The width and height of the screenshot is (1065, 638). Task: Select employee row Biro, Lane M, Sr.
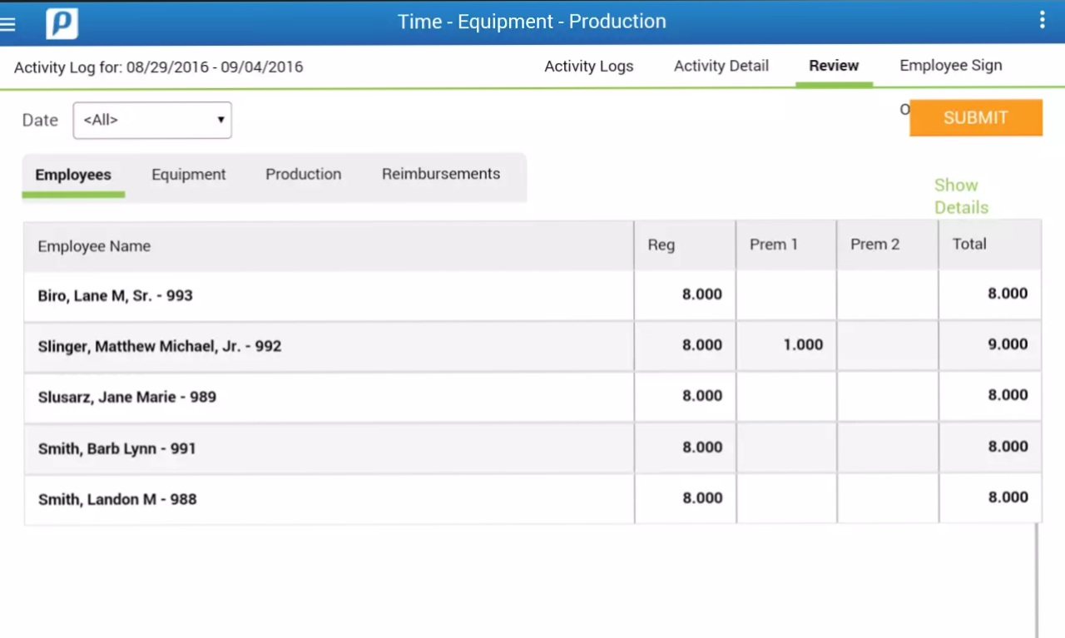click(116, 295)
